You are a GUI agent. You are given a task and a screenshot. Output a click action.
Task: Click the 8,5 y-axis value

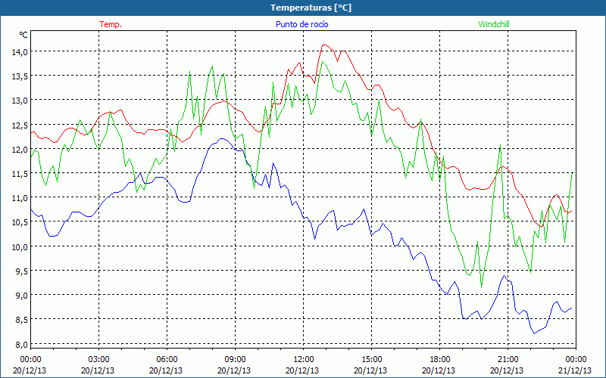21,319
